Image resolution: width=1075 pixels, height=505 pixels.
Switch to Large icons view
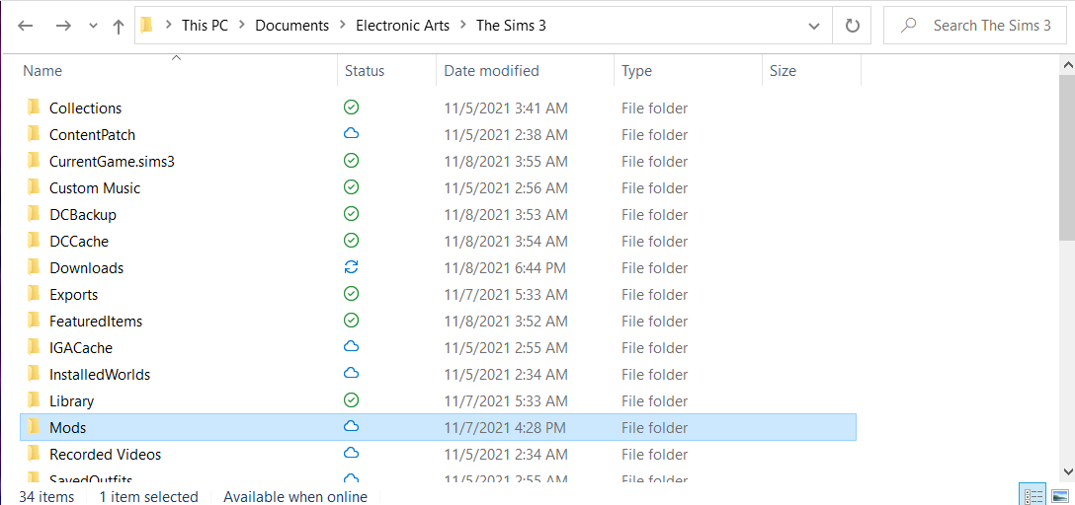point(1059,496)
